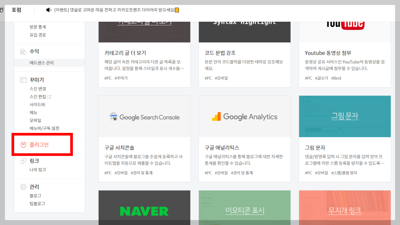Click the #글쓰기 tag
Image resolution: width=400 pixels, height=225 pixels.
coord(322,78)
